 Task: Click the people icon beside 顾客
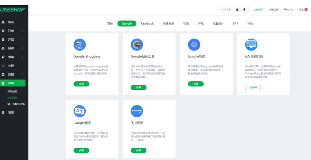[3, 48]
